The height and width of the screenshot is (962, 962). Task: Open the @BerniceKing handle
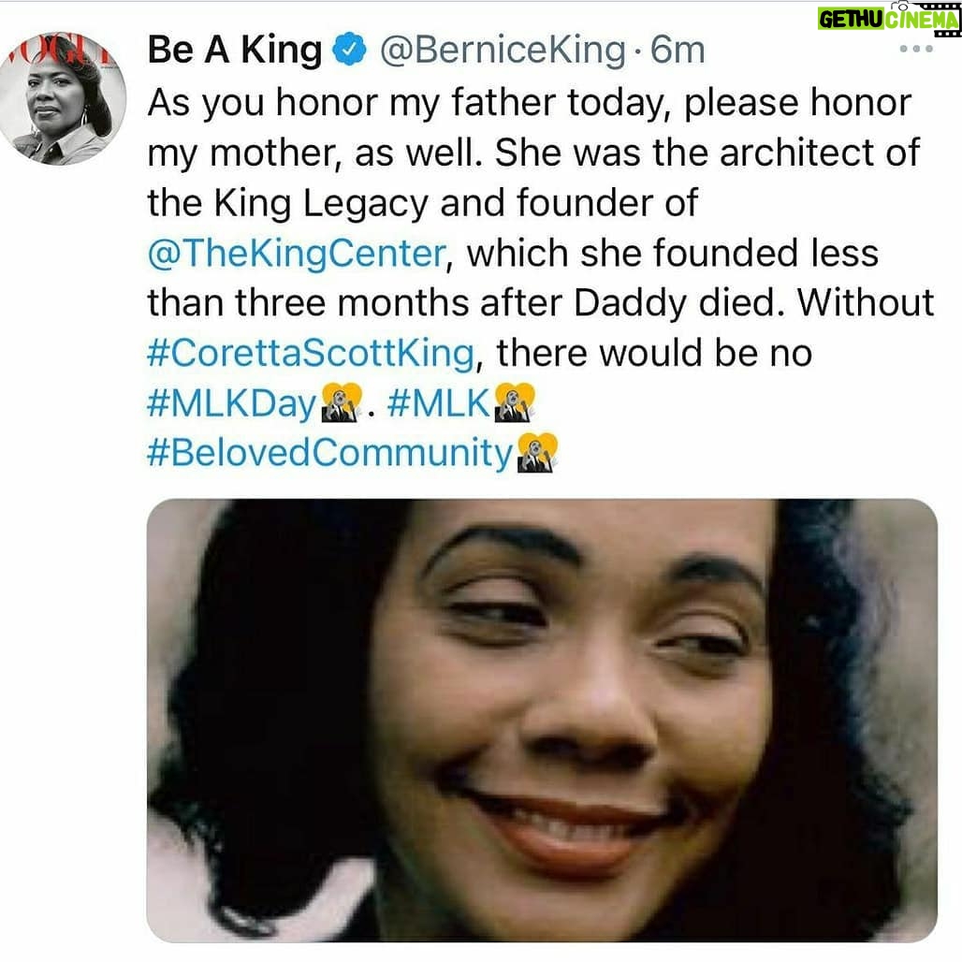coord(503,51)
